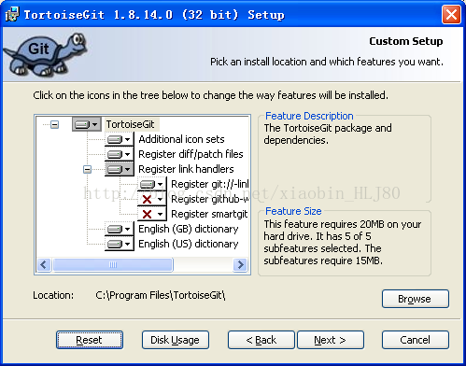Click the Feature Description heading
466x366 pixels.
(309, 116)
